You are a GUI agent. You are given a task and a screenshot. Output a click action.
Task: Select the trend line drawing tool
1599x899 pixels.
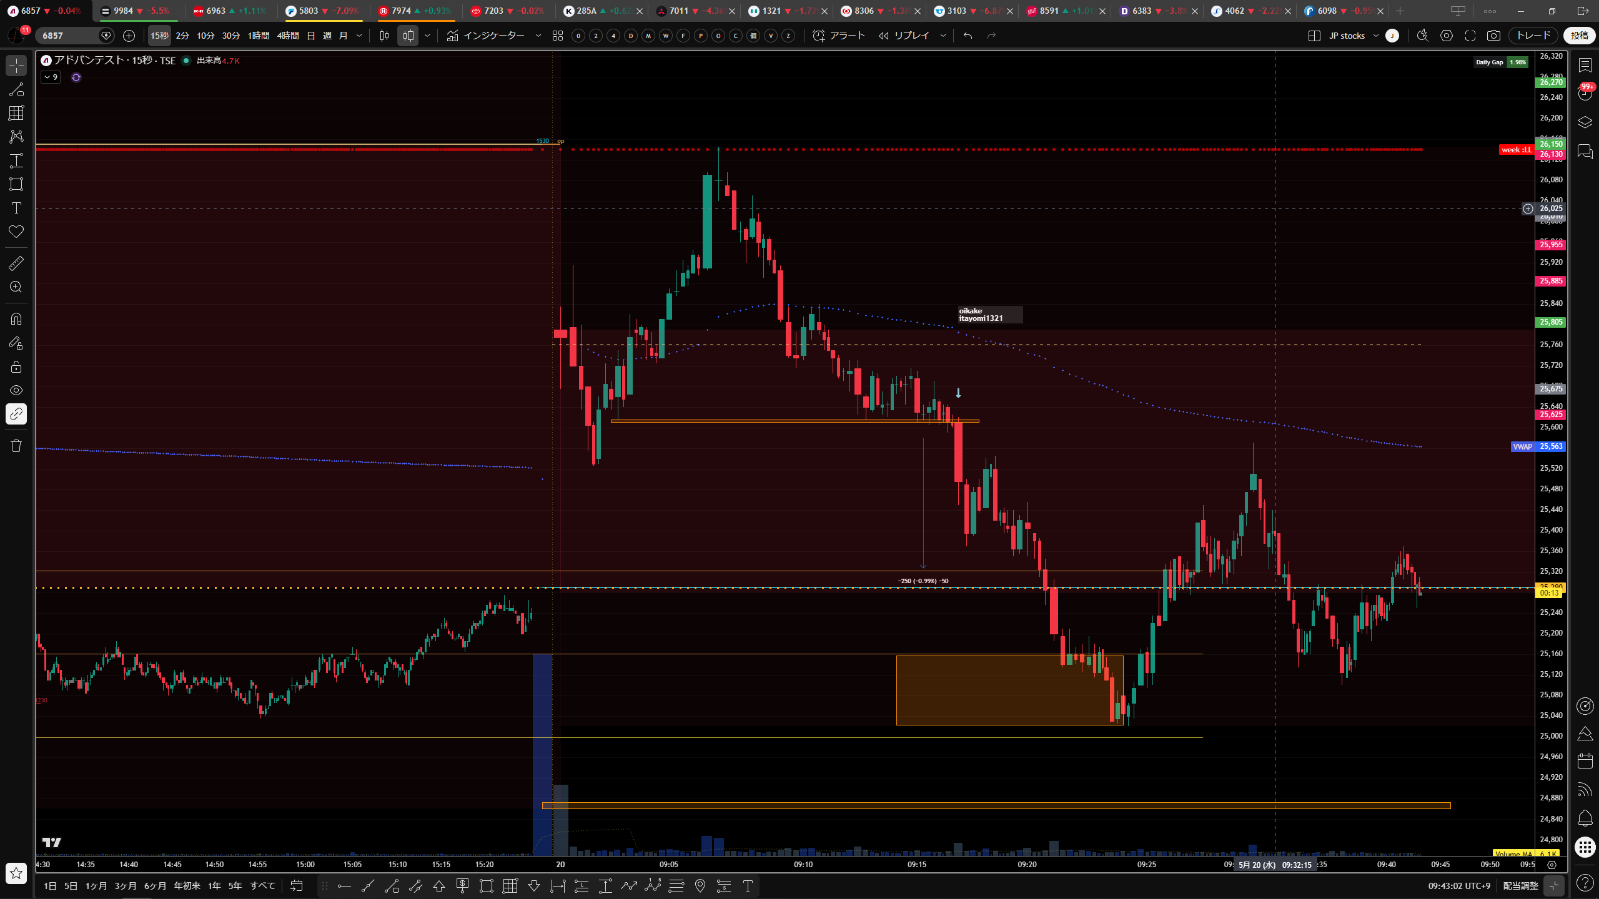(16, 89)
